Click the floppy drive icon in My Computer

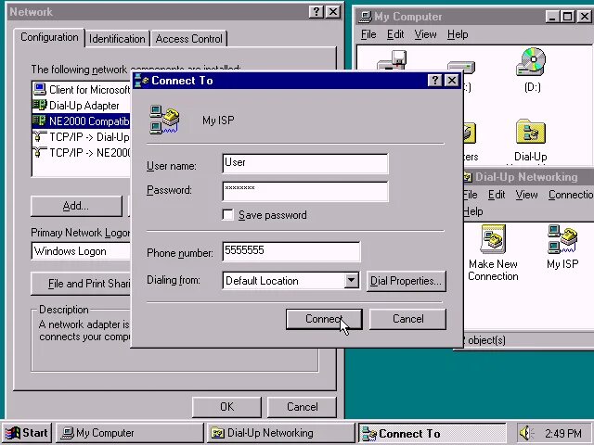pos(392,59)
